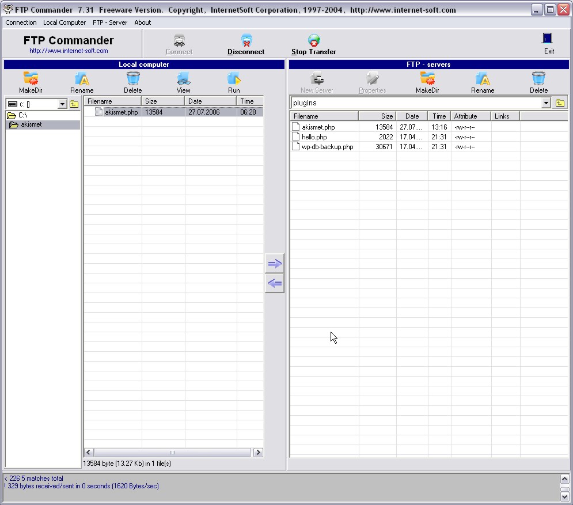Click wp-db-backup.php file icon
This screenshot has width=573, height=505.
pos(296,146)
